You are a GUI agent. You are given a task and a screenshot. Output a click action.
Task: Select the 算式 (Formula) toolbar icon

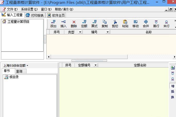tap(94, 24)
